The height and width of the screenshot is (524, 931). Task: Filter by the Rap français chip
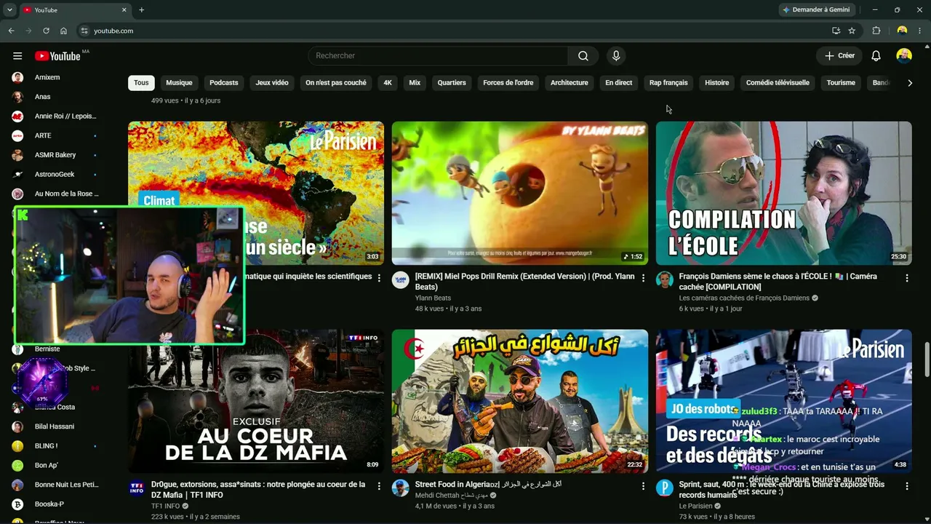668,83
